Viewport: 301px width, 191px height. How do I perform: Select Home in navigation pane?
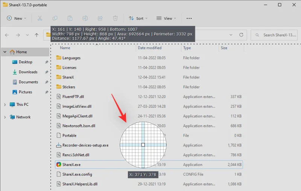pos(25,52)
